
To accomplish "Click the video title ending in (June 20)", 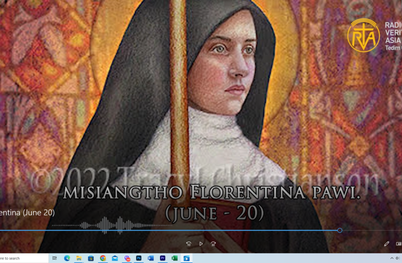I will [x=27, y=213].
